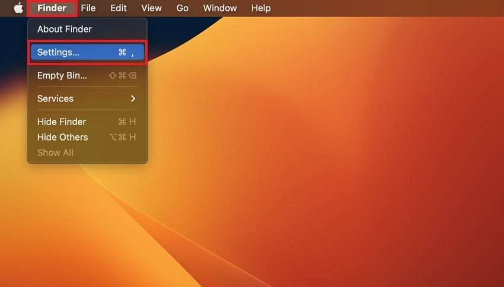Open the Window menu

pyautogui.click(x=220, y=8)
